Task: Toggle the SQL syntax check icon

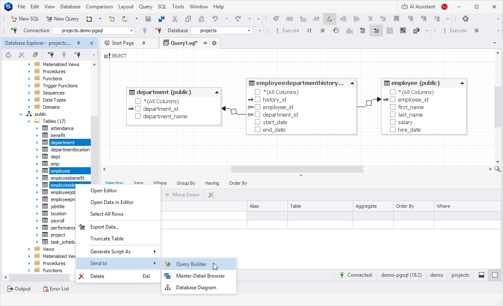Action: pyautogui.click(x=330, y=19)
